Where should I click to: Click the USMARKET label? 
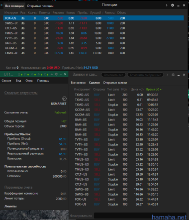click(59, 104)
